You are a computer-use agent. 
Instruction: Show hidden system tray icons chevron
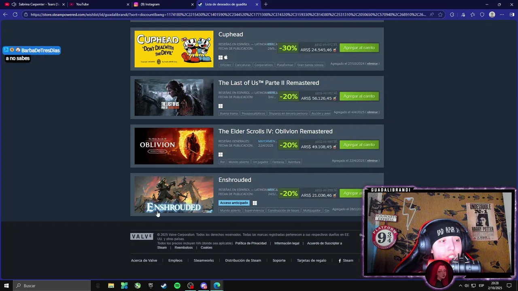click(460, 286)
